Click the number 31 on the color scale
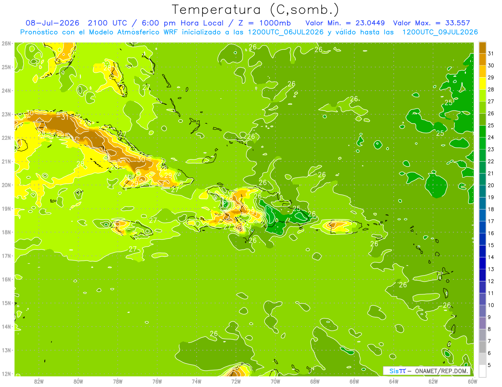Screen dimensions: 502x387 pyautogui.click(x=491, y=53)
